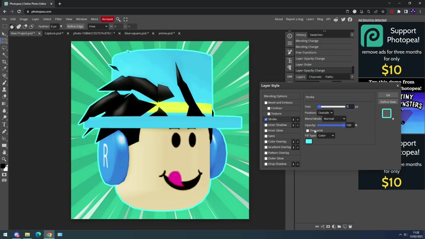The width and height of the screenshot is (425, 239).
Task: Select the Blur droplet tool
Action: 4,111
